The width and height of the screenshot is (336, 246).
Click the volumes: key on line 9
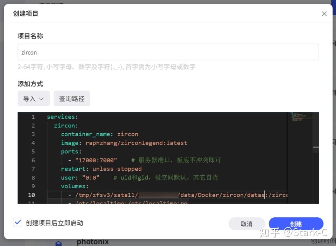(75, 186)
